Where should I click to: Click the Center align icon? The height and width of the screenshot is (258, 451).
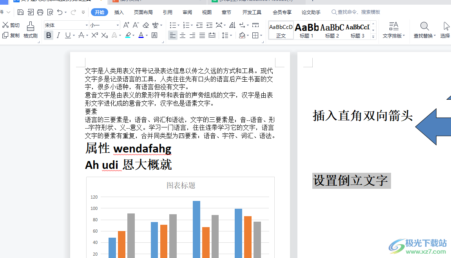(183, 35)
